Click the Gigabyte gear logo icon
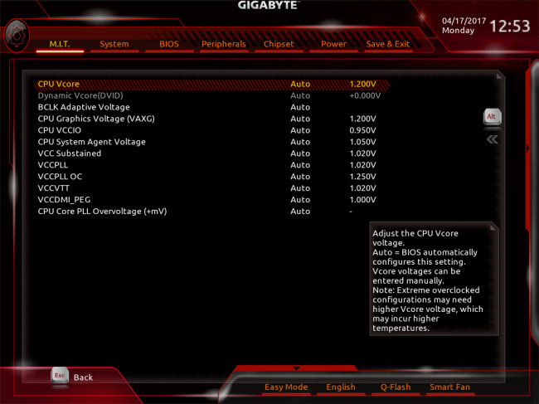The width and height of the screenshot is (539, 404). click(x=16, y=35)
